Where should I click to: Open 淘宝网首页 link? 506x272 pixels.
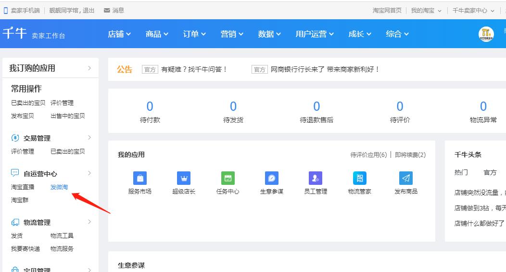[387, 11]
